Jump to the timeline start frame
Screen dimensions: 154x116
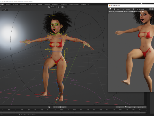(x=54, y=107)
